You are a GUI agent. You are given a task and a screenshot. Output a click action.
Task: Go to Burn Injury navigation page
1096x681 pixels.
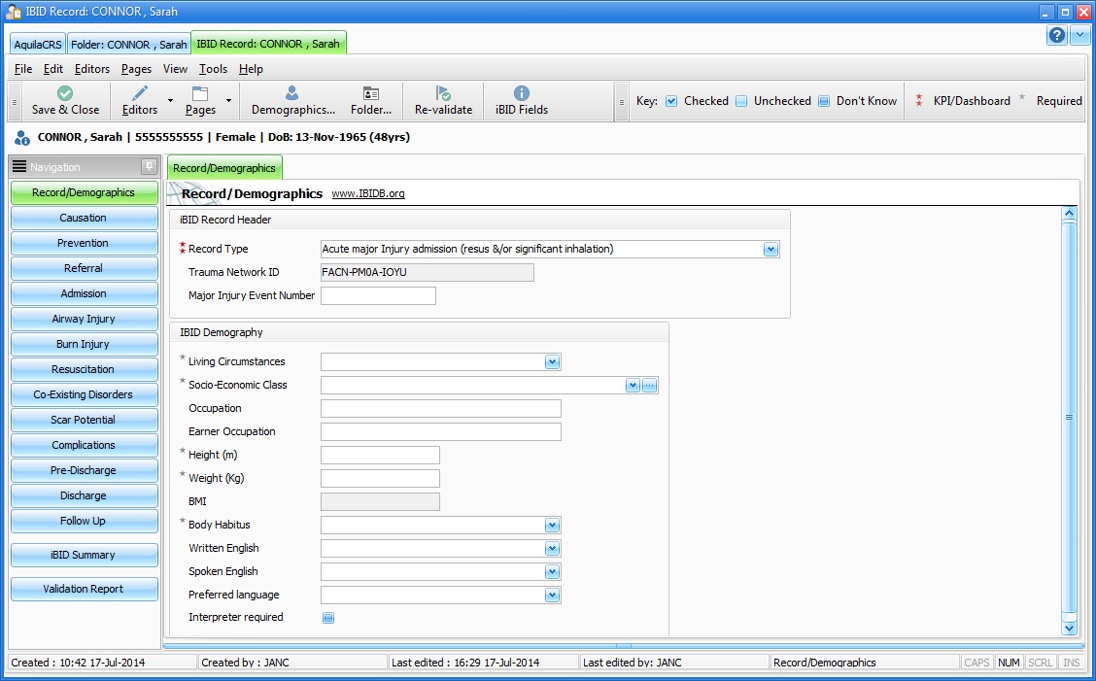coord(84,344)
